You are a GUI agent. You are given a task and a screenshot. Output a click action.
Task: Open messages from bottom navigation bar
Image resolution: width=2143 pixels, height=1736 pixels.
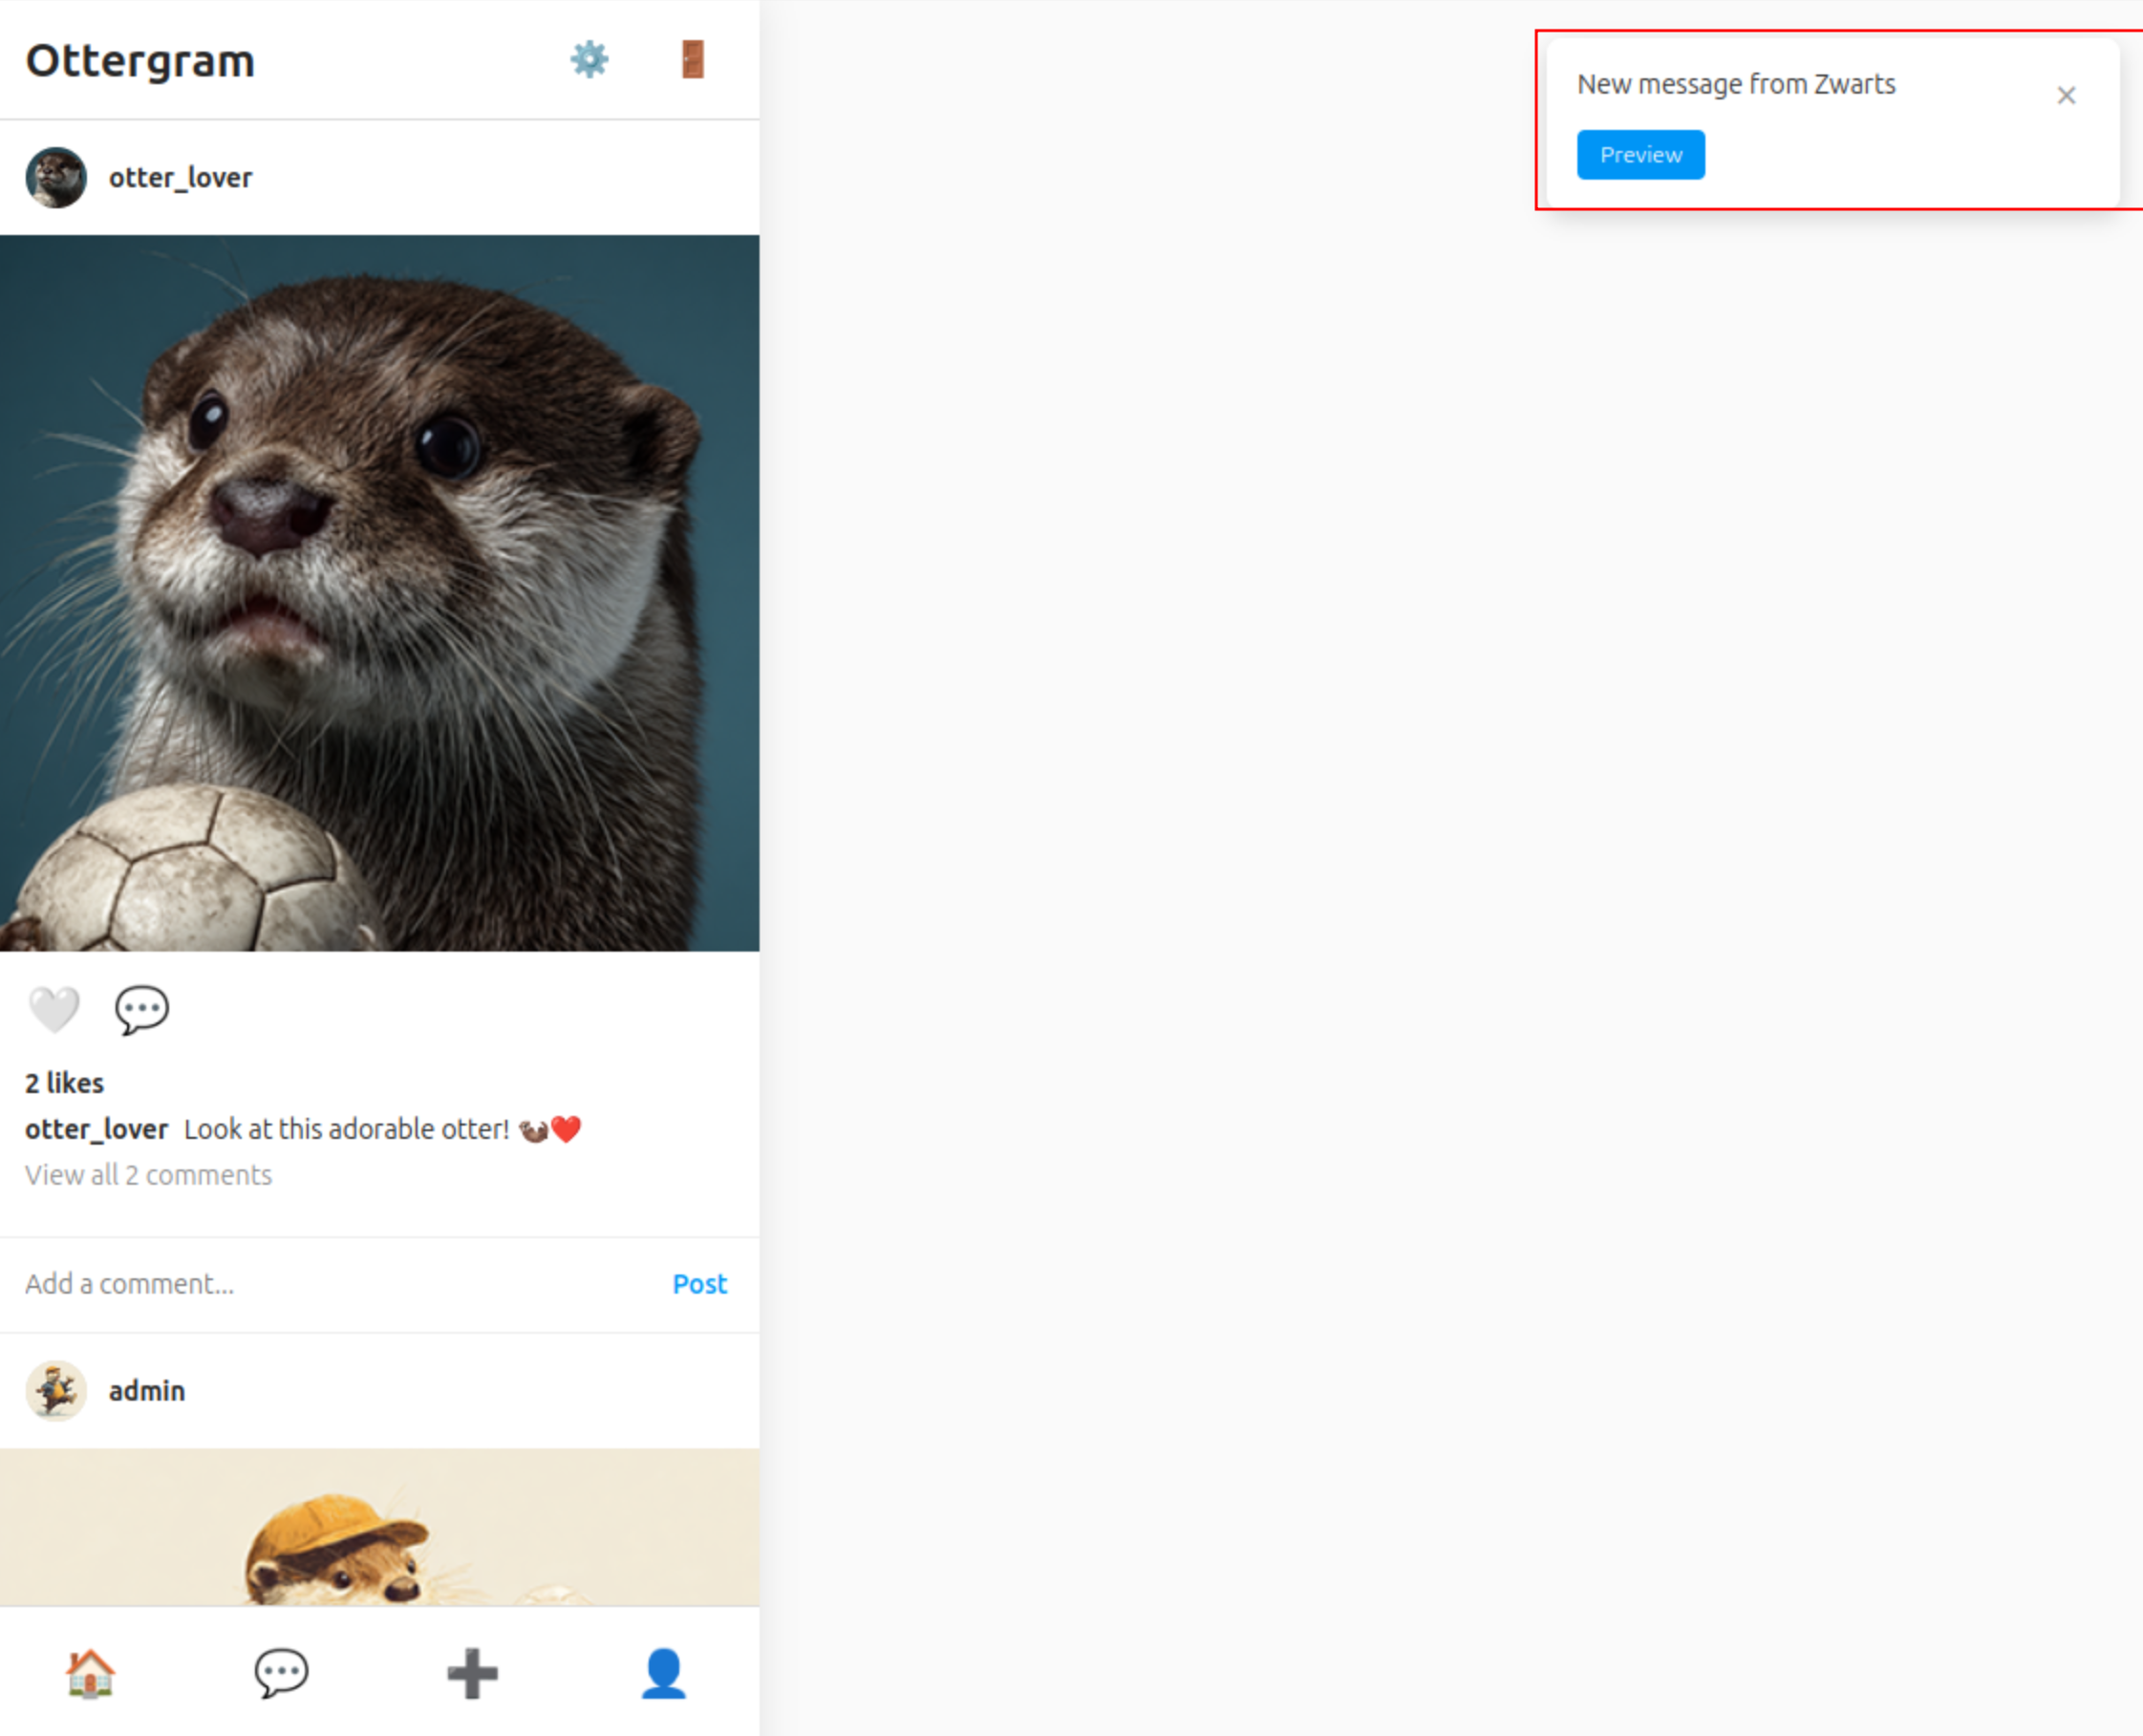pos(281,1673)
